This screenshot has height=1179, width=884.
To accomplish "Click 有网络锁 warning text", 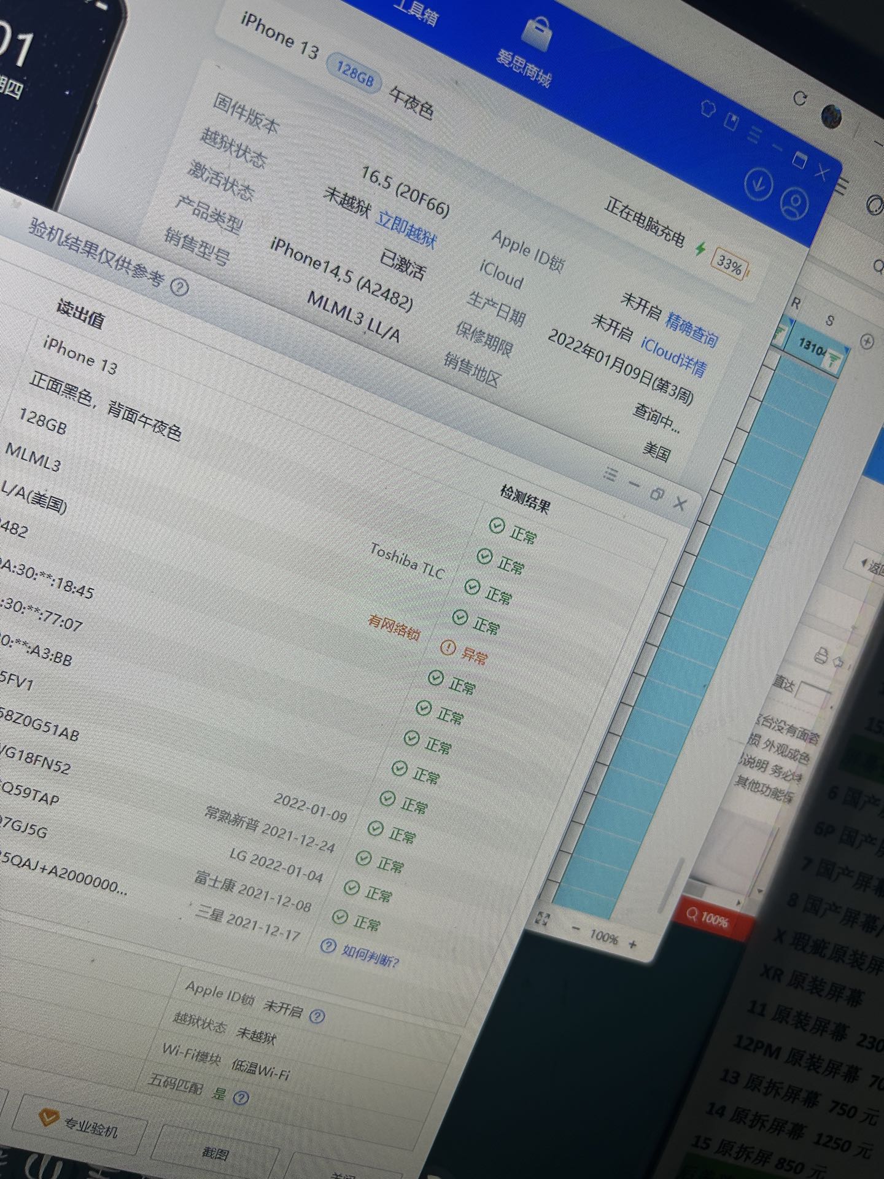I will coord(394,628).
